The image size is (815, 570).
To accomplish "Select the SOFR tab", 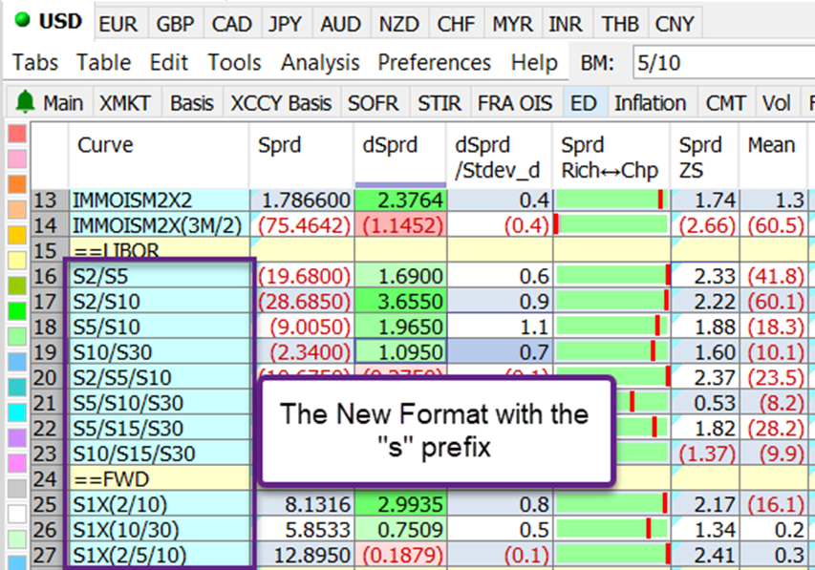I will [374, 102].
